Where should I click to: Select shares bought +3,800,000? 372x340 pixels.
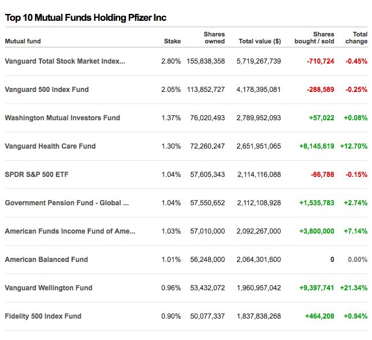point(317,231)
